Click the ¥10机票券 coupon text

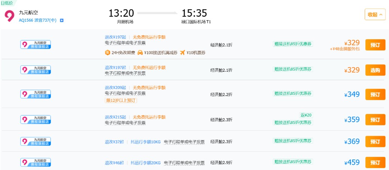pos(196,53)
